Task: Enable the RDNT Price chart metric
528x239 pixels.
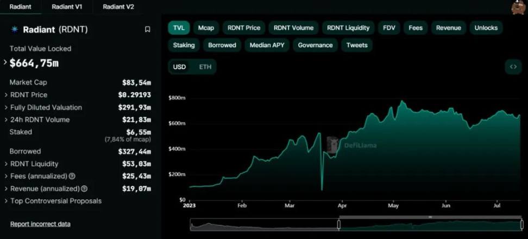Action: pyautogui.click(x=244, y=28)
